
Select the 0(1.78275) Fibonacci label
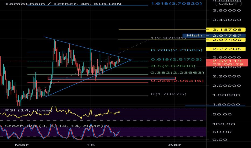[169, 94]
